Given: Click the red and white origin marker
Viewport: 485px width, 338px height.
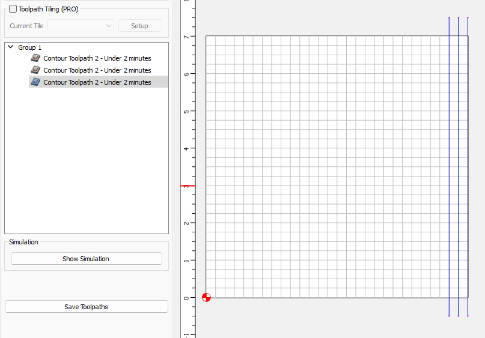Looking at the screenshot, I should pos(206,297).
